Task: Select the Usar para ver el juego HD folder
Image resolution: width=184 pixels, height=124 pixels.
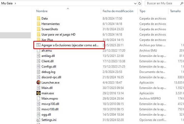Action: (x=58, y=35)
